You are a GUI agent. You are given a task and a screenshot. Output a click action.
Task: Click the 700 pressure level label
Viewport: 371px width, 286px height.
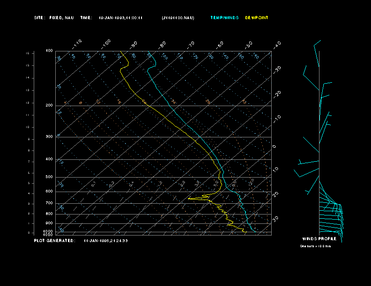coord(49,203)
